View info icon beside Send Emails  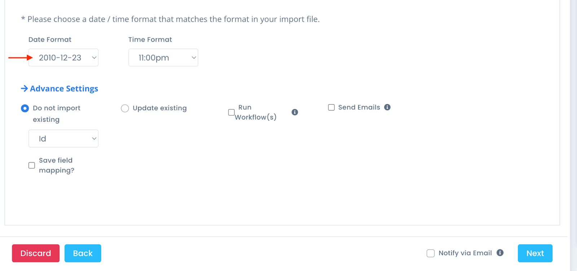(387, 107)
